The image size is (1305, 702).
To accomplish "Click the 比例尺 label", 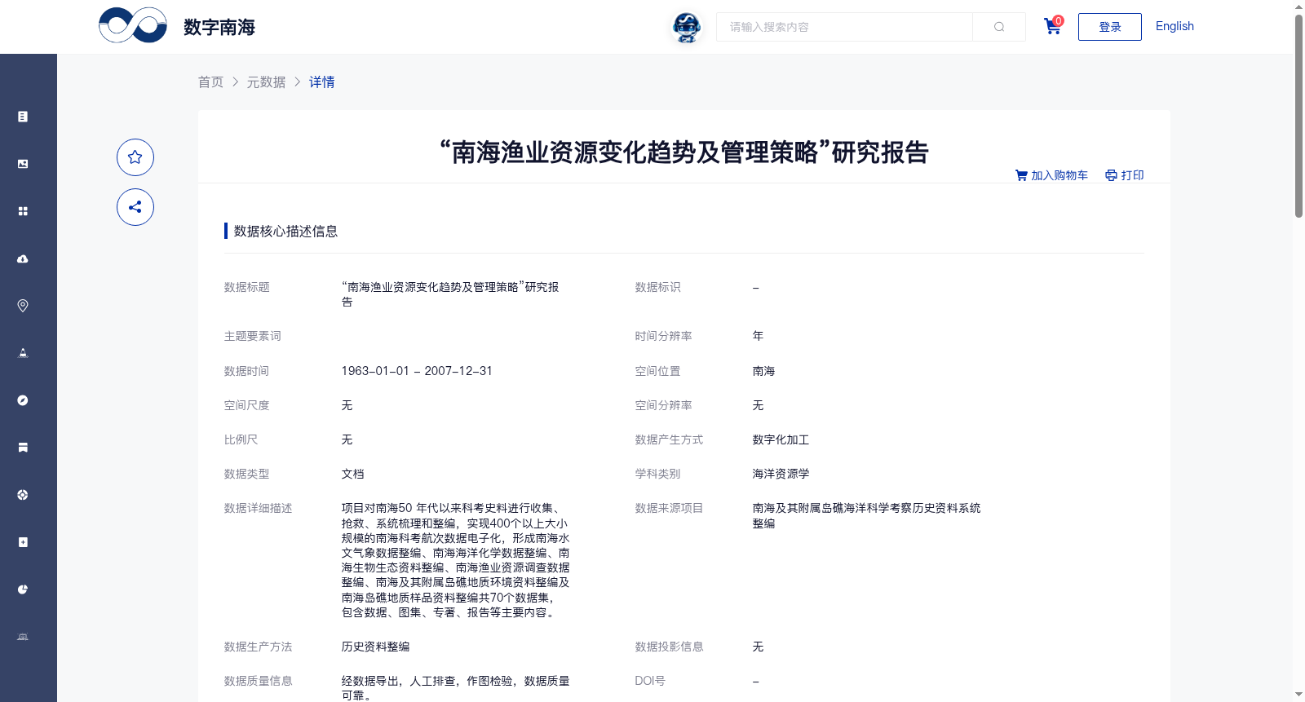I will (x=241, y=439).
